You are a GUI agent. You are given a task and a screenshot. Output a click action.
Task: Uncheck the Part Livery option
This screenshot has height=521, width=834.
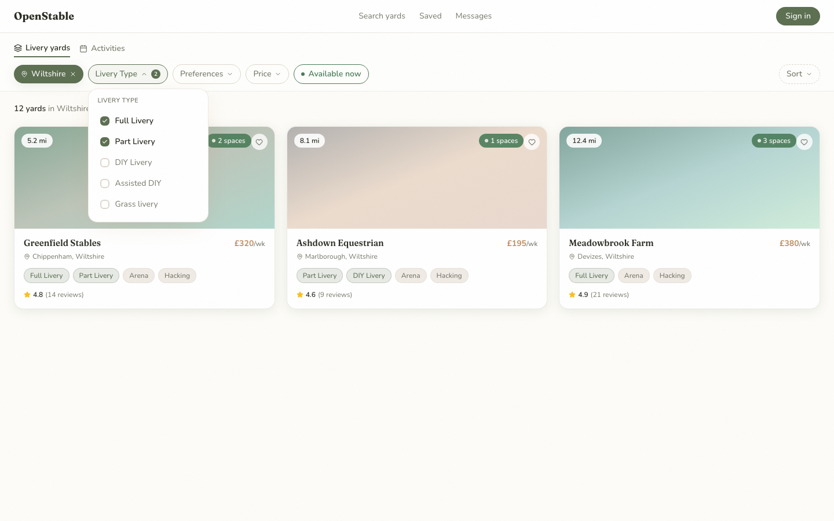click(x=105, y=142)
